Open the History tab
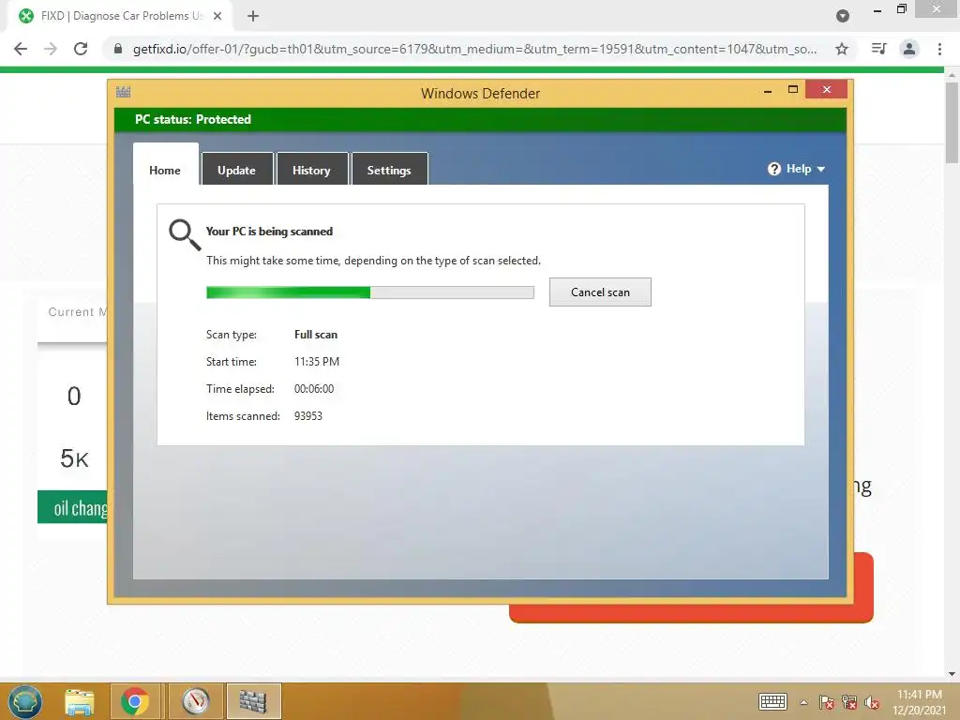The image size is (960, 720). click(x=311, y=170)
